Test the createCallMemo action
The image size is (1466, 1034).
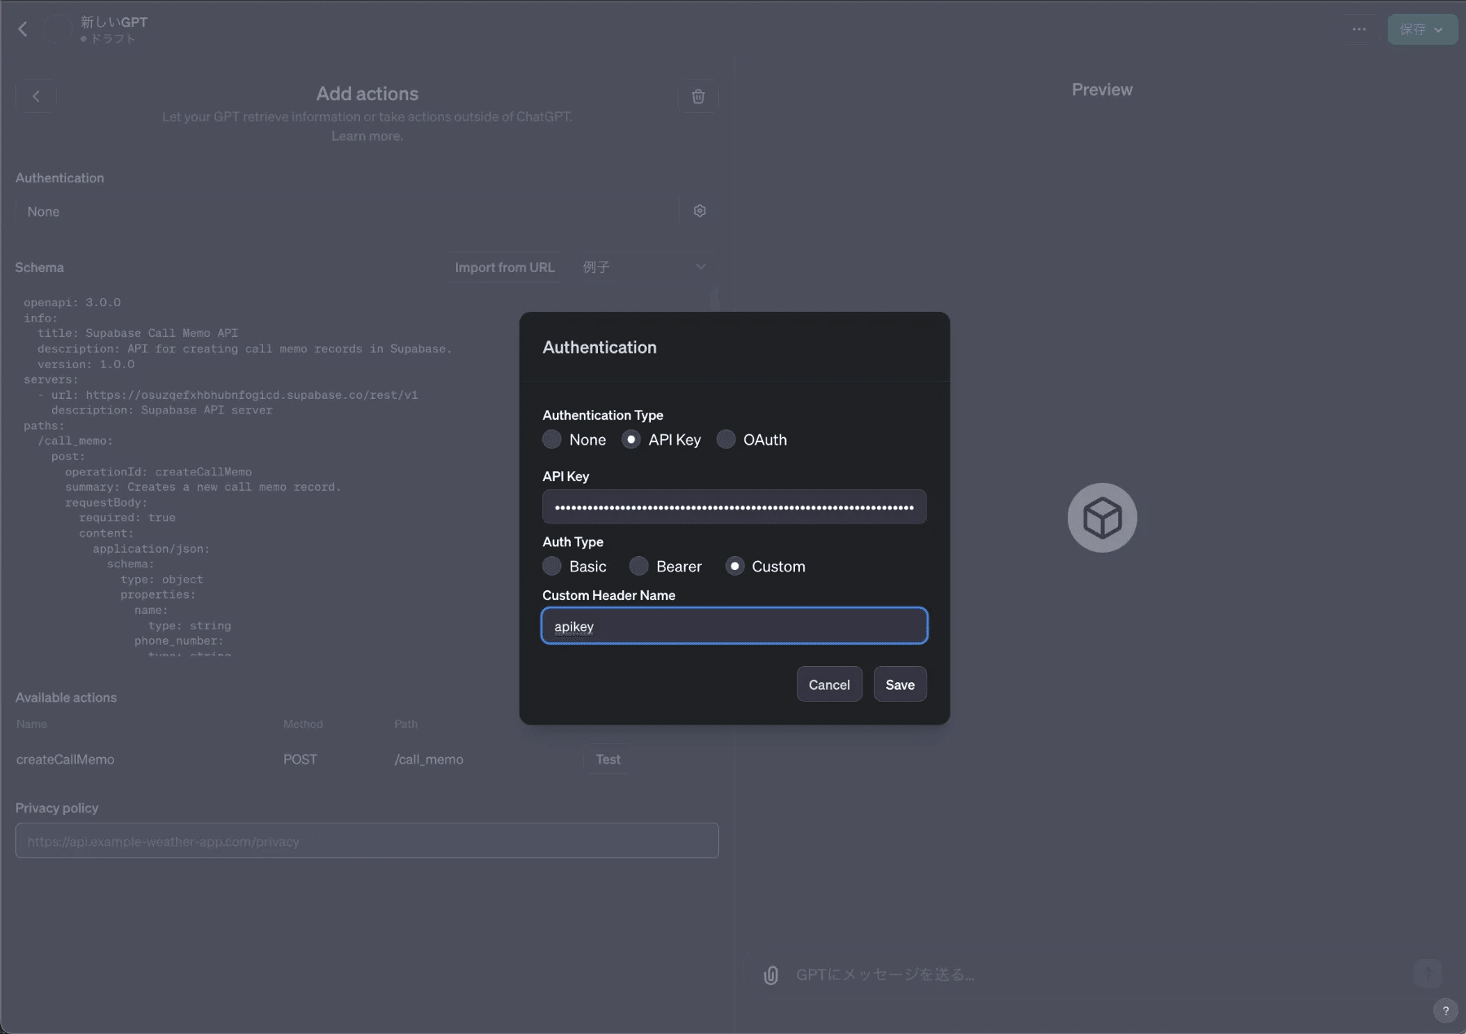click(x=608, y=760)
